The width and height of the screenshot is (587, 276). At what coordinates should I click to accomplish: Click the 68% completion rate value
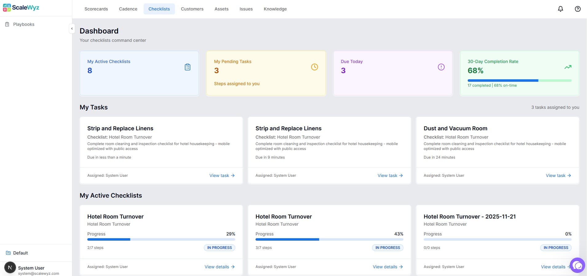click(x=475, y=71)
